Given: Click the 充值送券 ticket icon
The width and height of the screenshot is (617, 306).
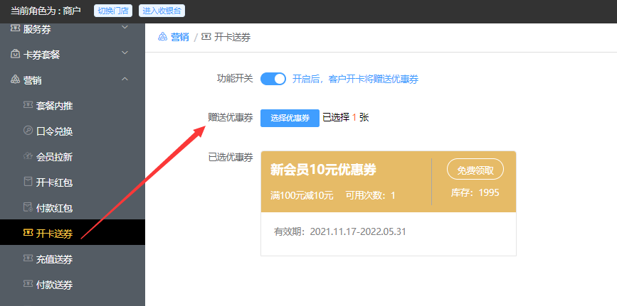Looking at the screenshot, I should [28, 258].
